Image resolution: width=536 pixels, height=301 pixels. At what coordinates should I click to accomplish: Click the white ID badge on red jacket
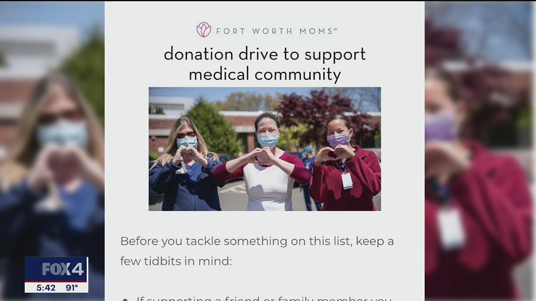click(347, 181)
